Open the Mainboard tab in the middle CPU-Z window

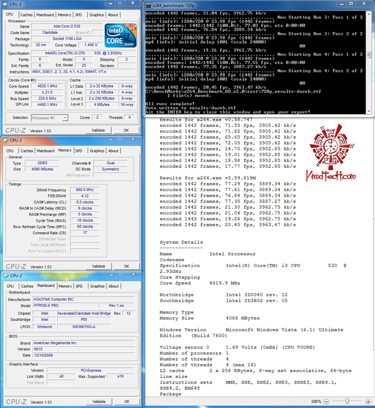point(46,151)
